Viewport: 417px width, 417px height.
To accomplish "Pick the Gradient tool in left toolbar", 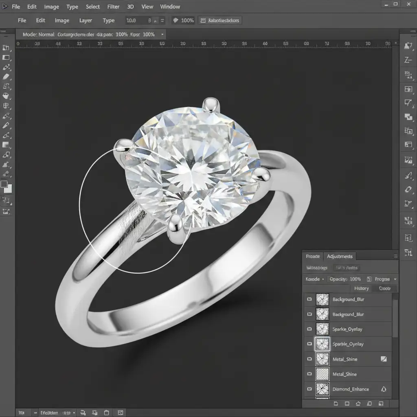I will click(x=6, y=145).
